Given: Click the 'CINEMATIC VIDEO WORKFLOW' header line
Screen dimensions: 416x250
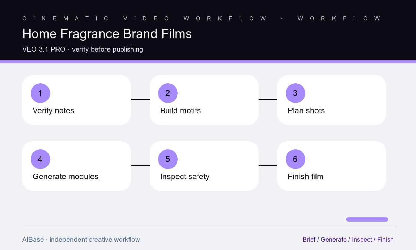Looking at the screenshot, I should (x=201, y=18).
